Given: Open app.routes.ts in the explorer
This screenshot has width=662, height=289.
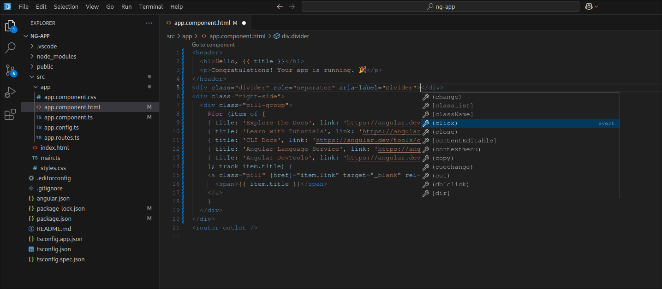Looking at the screenshot, I should pyautogui.click(x=90, y=137).
